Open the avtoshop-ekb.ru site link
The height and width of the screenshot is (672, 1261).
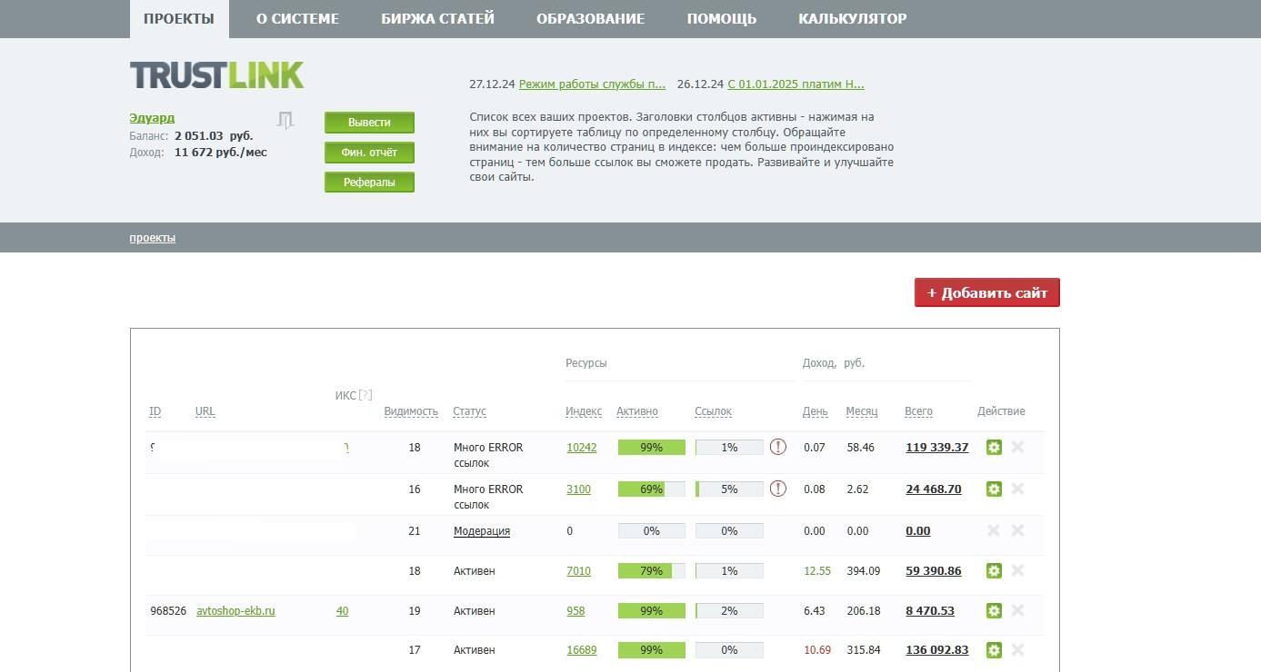[235, 611]
